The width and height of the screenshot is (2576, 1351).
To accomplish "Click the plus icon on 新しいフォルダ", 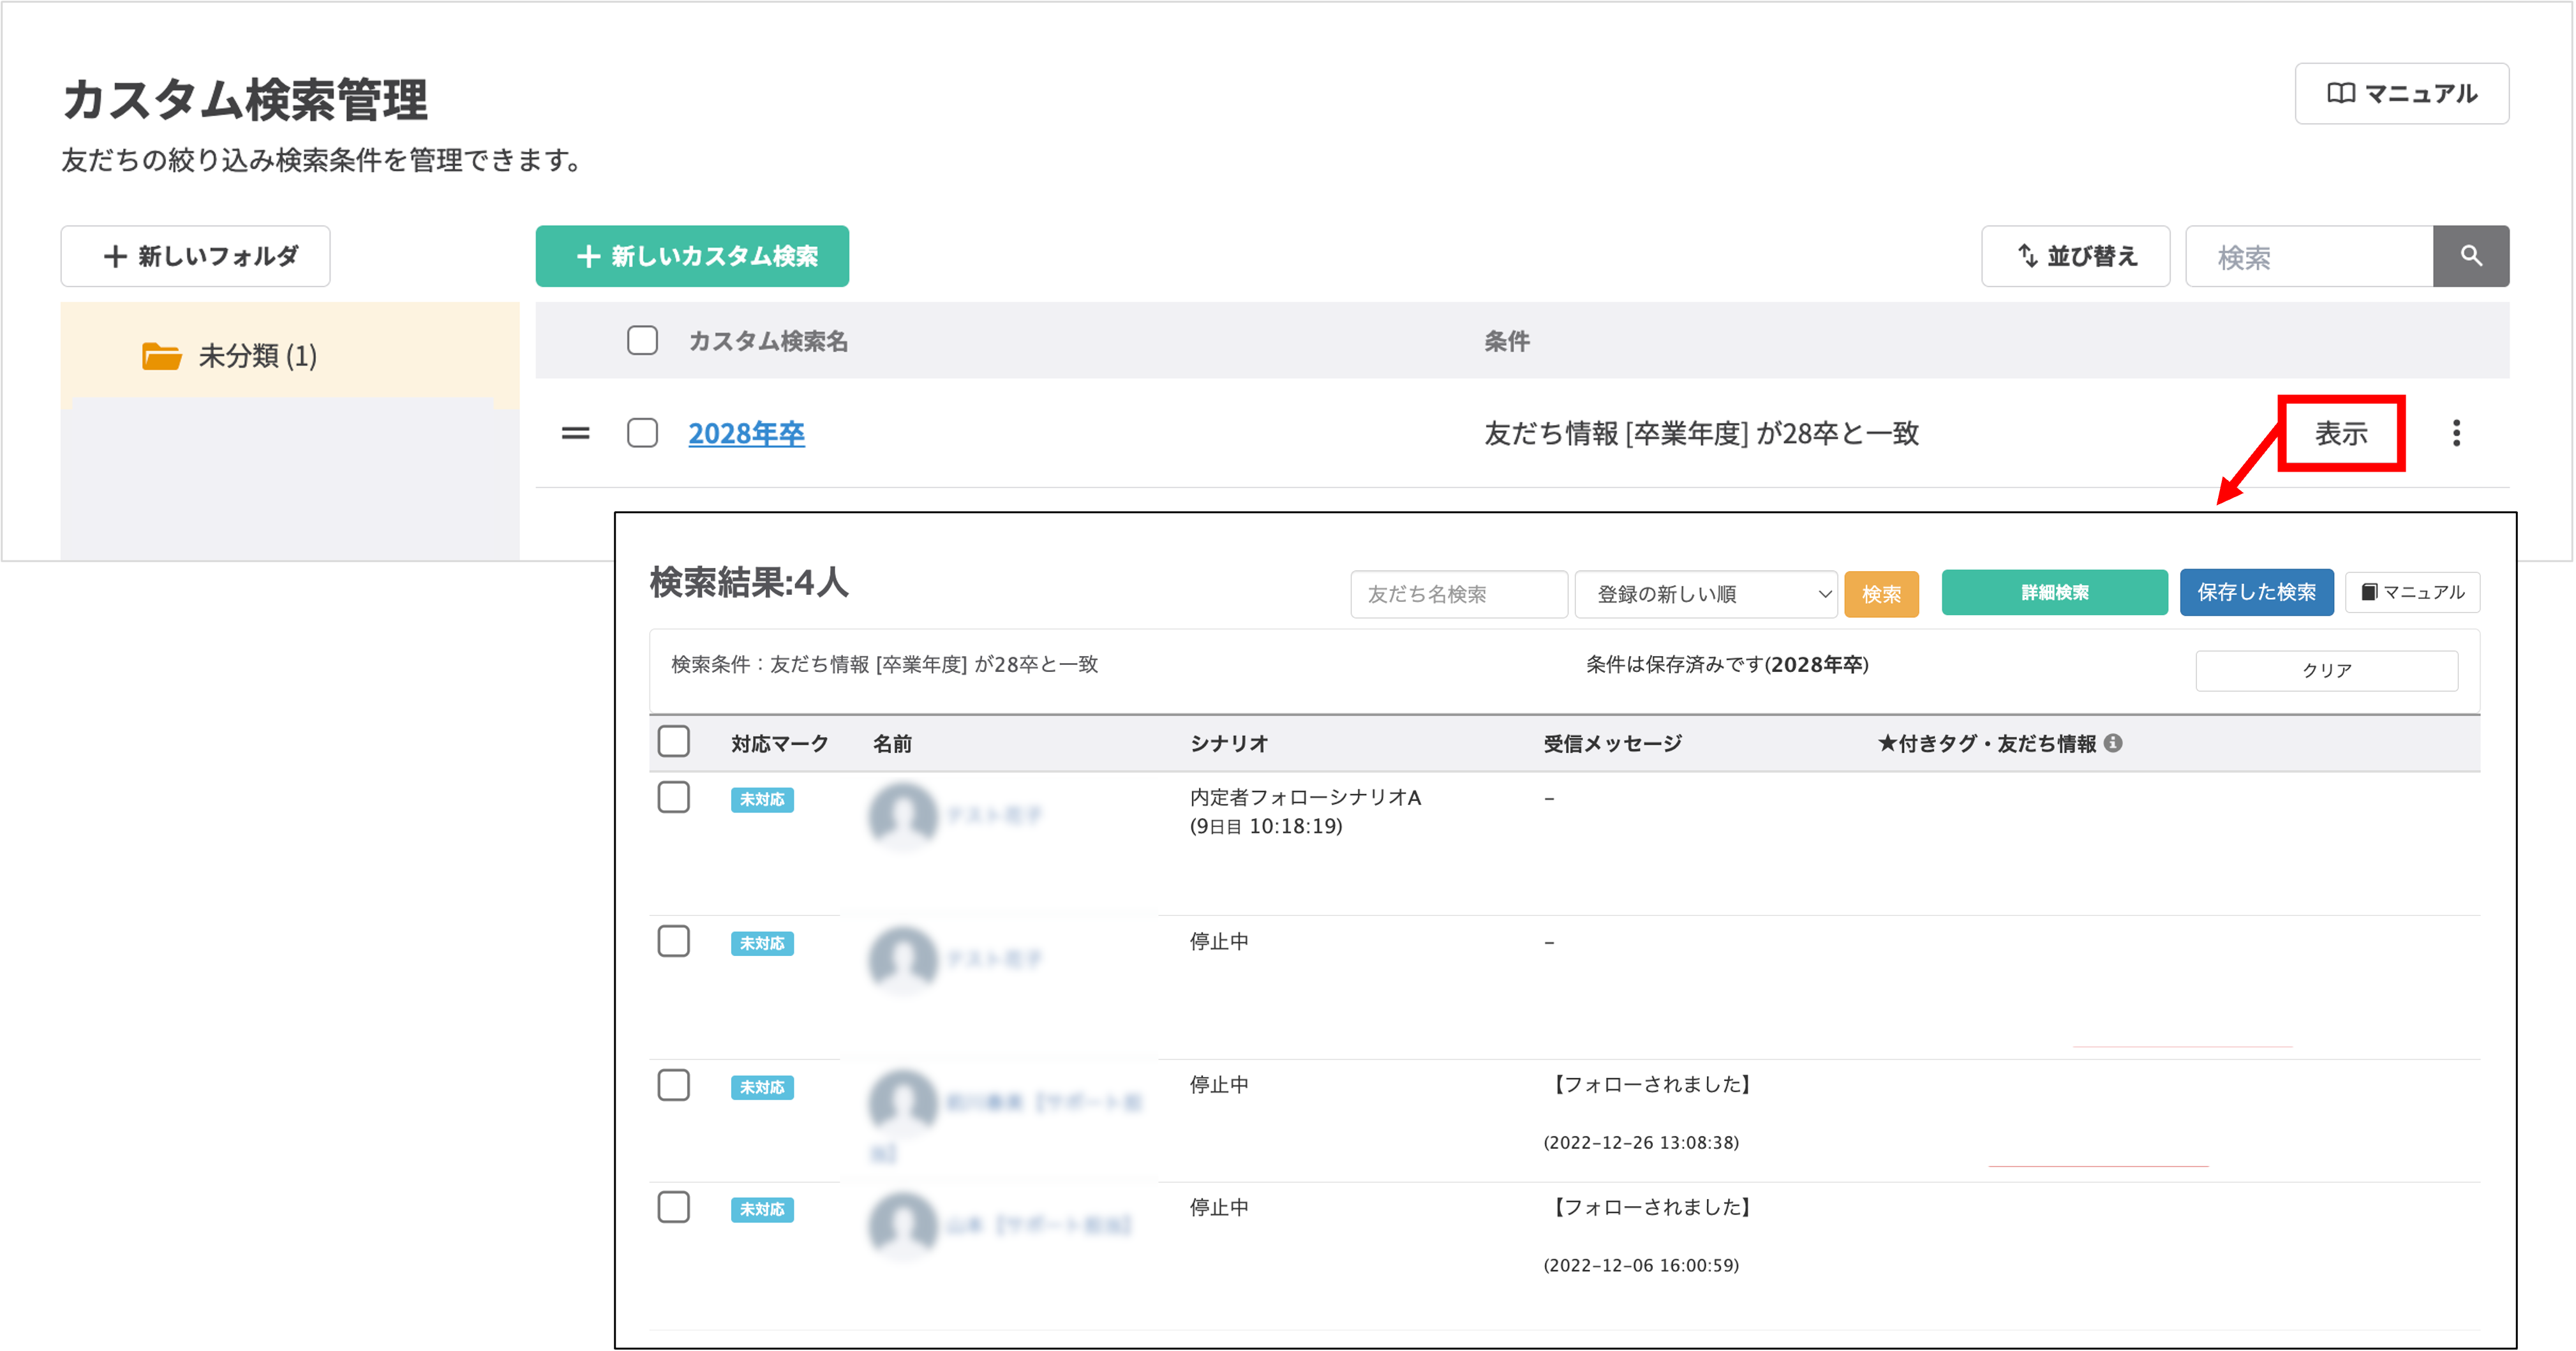I will click(x=115, y=256).
